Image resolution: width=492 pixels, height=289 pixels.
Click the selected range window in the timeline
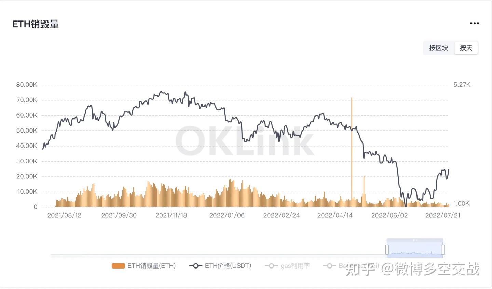tap(415, 250)
